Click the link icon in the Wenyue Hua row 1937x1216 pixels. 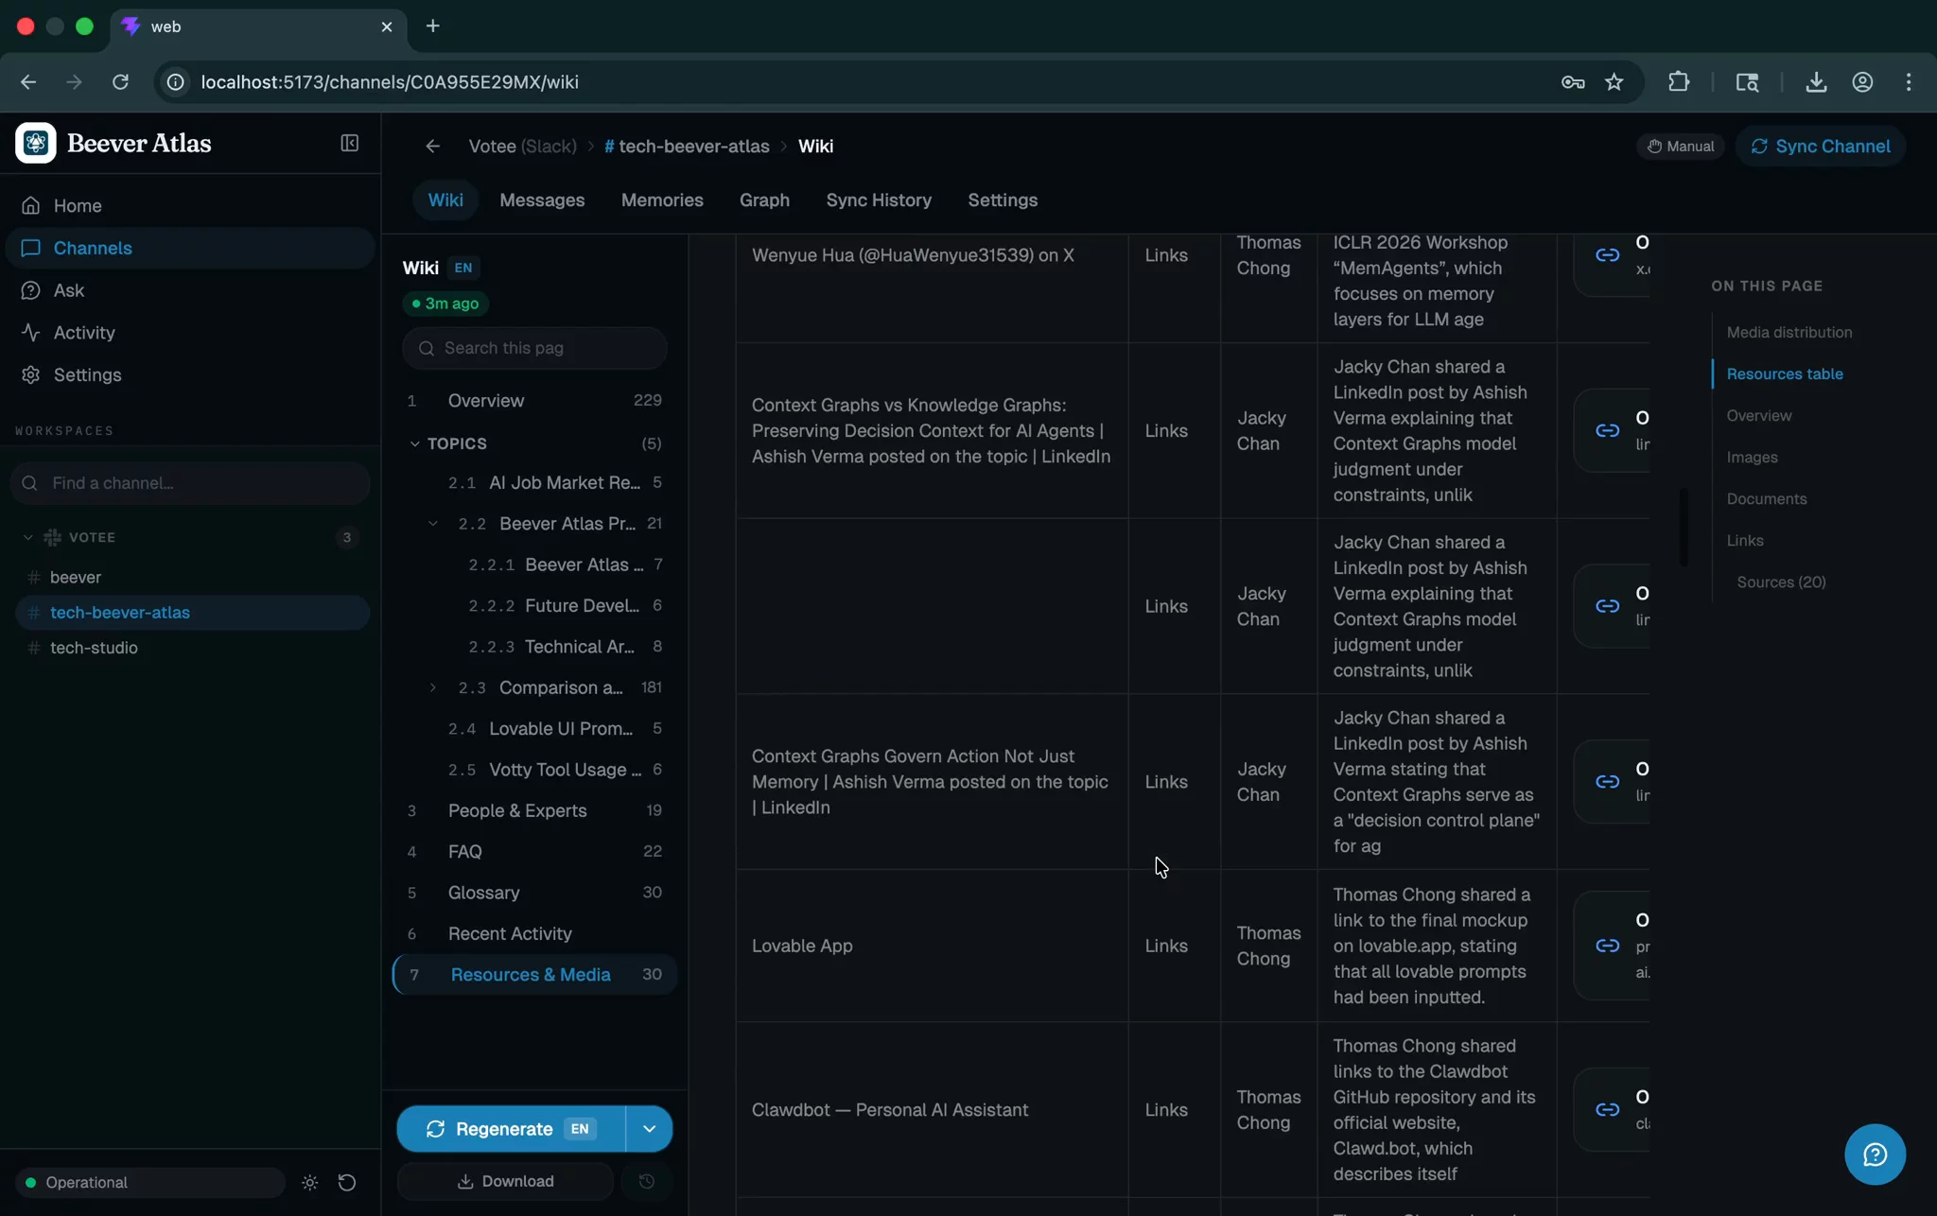coord(1607,255)
